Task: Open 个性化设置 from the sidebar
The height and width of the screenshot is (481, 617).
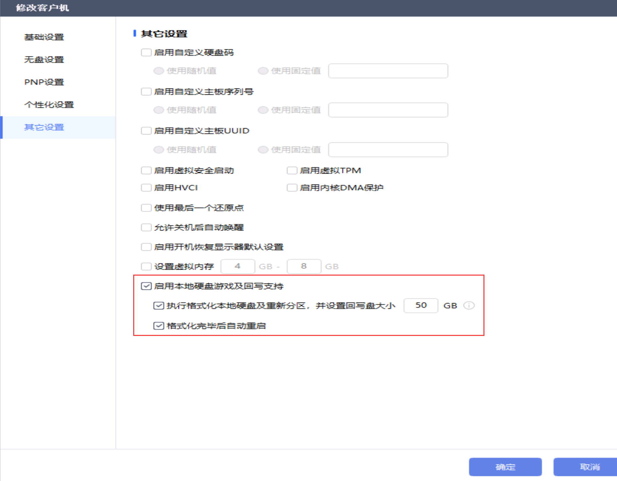Action: (x=49, y=104)
